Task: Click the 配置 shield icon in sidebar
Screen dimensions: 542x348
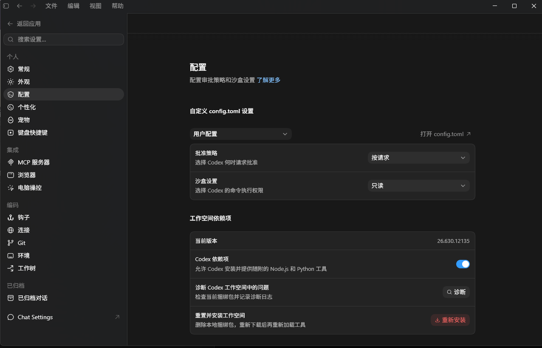Action: point(11,95)
